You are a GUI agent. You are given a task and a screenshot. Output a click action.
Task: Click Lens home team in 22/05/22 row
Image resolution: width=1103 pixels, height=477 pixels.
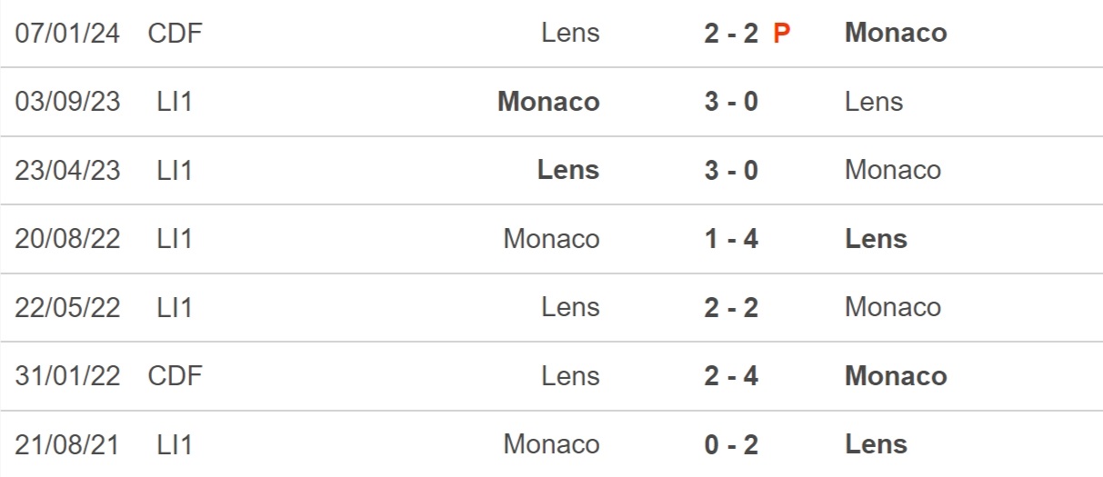[x=570, y=307]
